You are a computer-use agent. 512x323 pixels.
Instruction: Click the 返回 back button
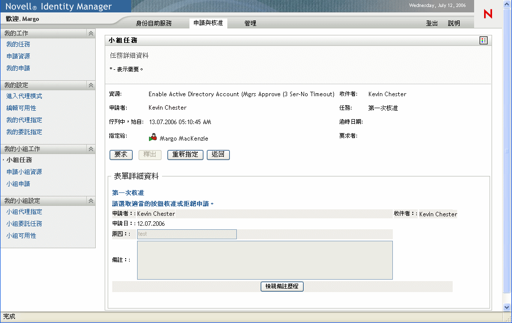[x=218, y=155]
